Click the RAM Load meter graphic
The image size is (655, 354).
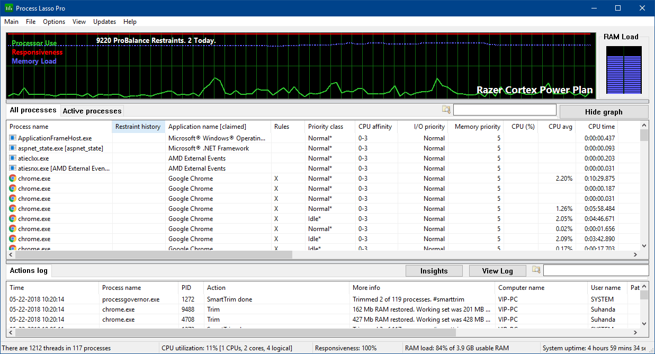click(x=624, y=69)
